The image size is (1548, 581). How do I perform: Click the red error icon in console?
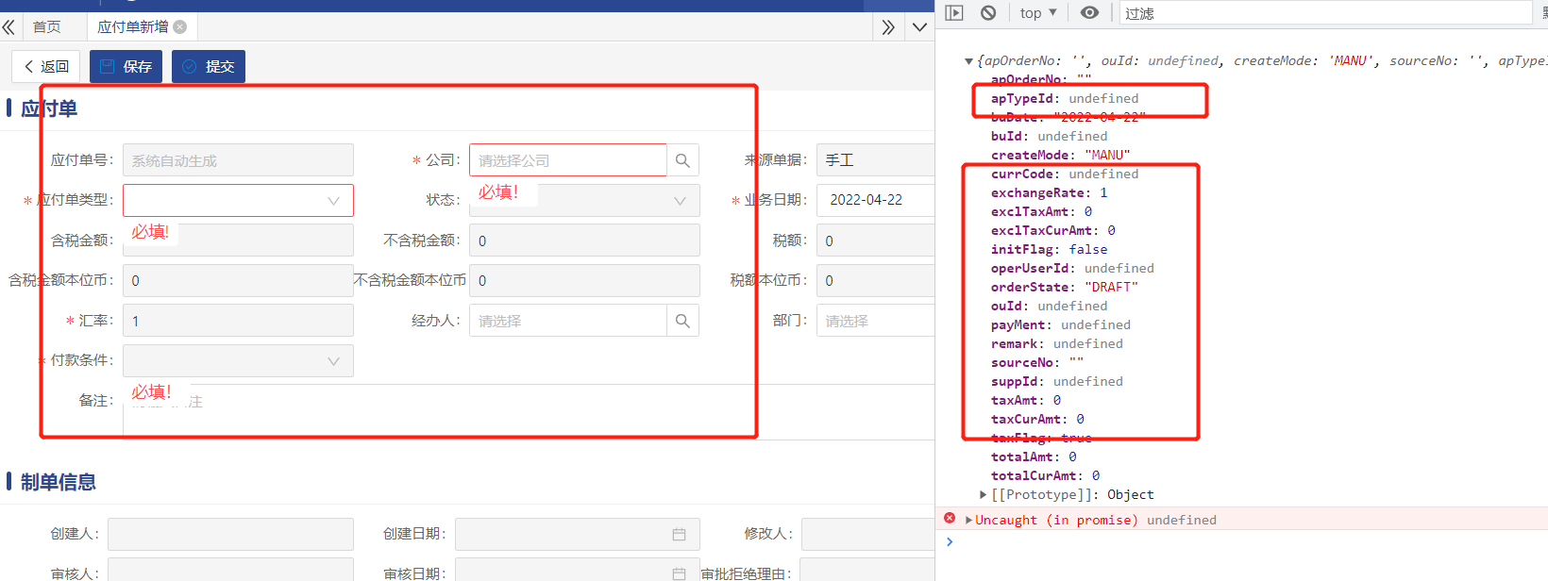point(950,519)
